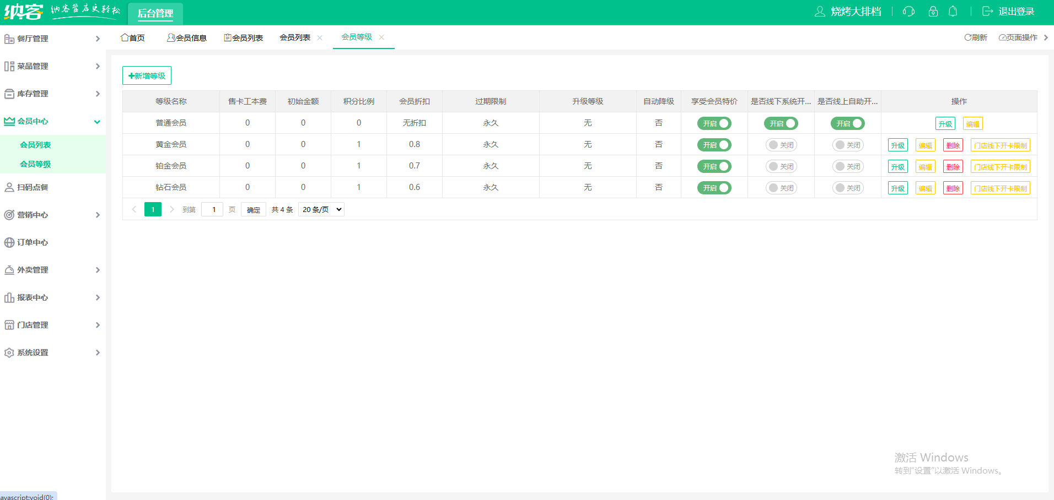Viewport: 1054px width, 500px height.
Task: Delete the 铂金会员 level
Action: [x=953, y=167]
